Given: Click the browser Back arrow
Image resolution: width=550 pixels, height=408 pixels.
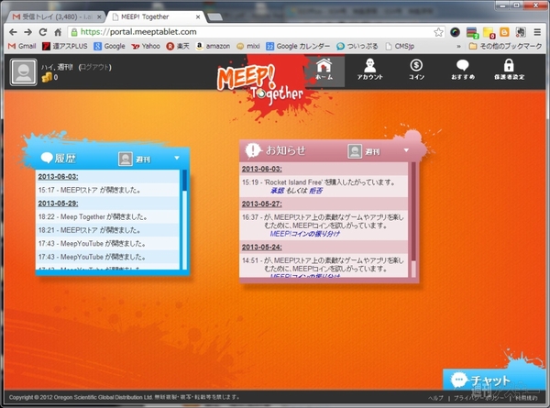Looking at the screenshot, I should coord(13,32).
